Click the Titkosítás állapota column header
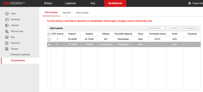This screenshot has width=203, height=92. 123,34
